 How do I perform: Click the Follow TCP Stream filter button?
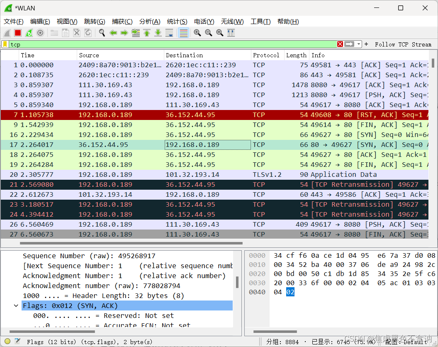(x=403, y=44)
